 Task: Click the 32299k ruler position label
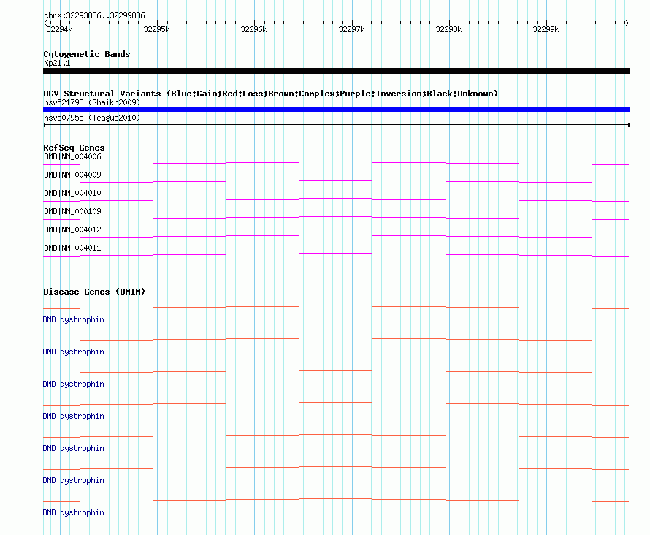point(546,29)
